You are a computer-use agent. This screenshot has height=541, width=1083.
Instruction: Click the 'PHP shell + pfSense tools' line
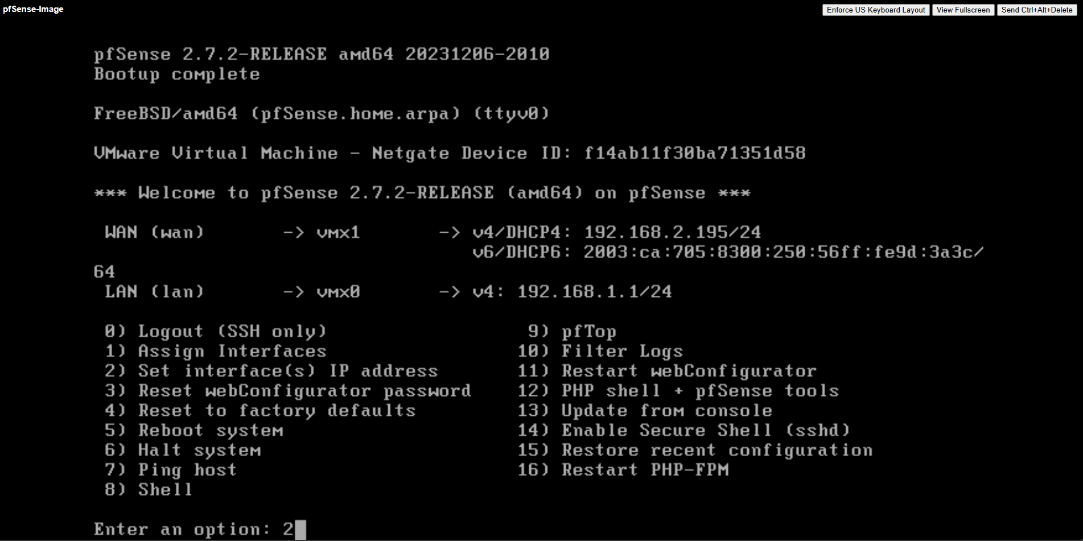click(x=678, y=391)
